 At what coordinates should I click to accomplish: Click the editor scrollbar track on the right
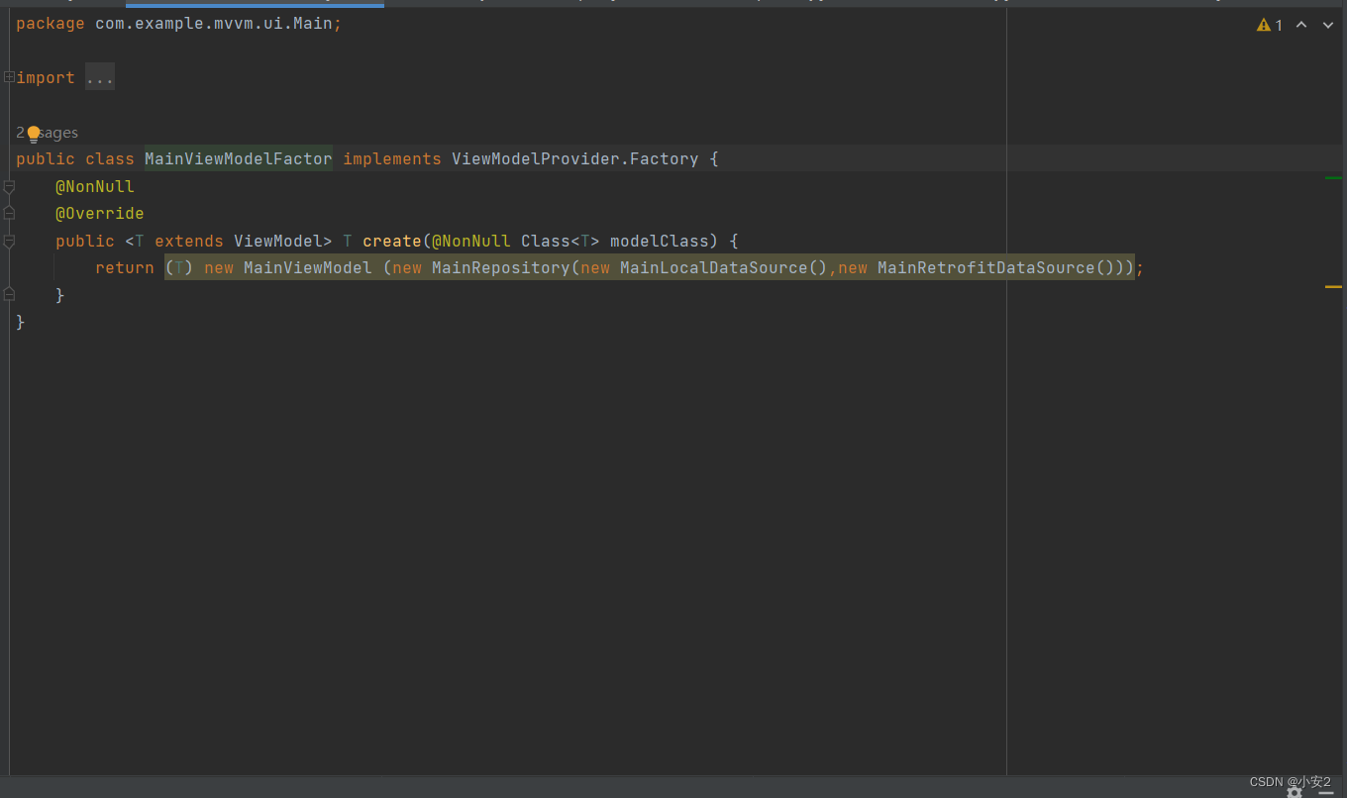click(1332, 495)
